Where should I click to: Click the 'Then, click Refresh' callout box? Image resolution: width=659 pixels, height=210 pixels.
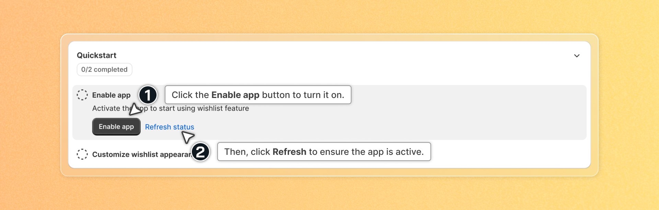pyautogui.click(x=324, y=152)
